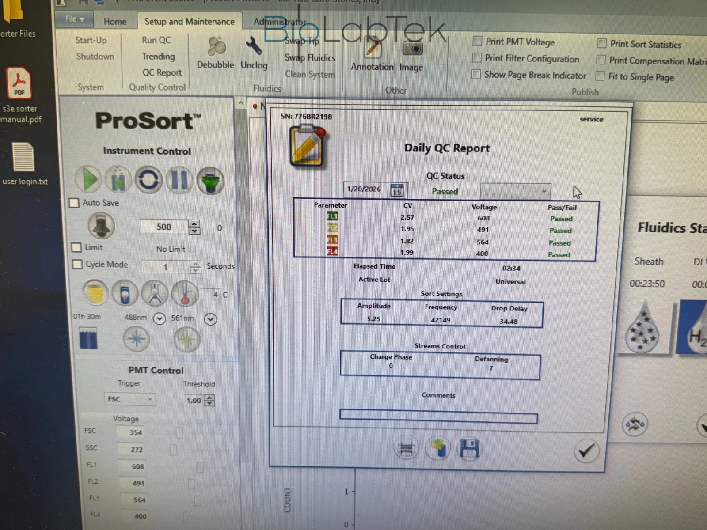Viewport: 707px width, 530px height.
Task: Check the Print PMT Voltage option
Action: (x=477, y=42)
